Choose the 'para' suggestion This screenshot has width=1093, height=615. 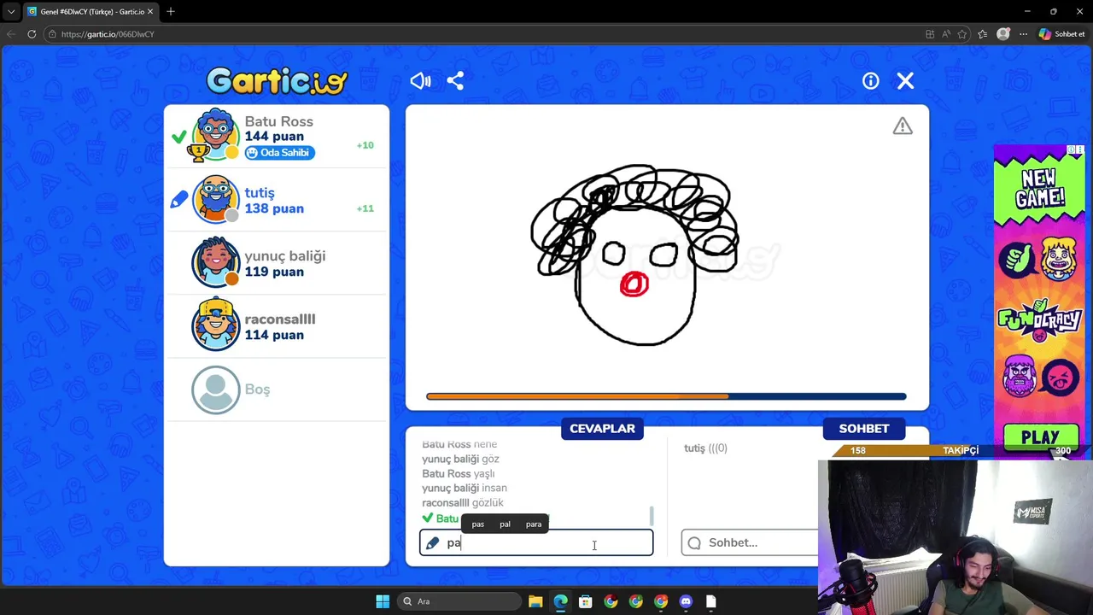click(x=534, y=524)
